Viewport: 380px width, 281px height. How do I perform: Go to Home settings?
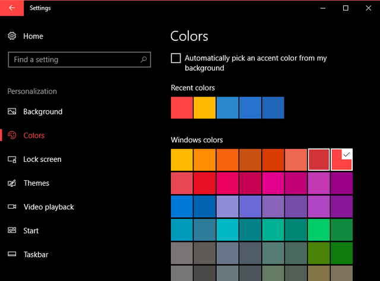click(x=33, y=36)
